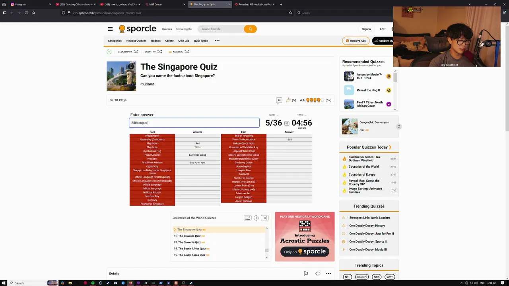Open a new browser tab
Screen dimensions: 509x286
[281, 4]
